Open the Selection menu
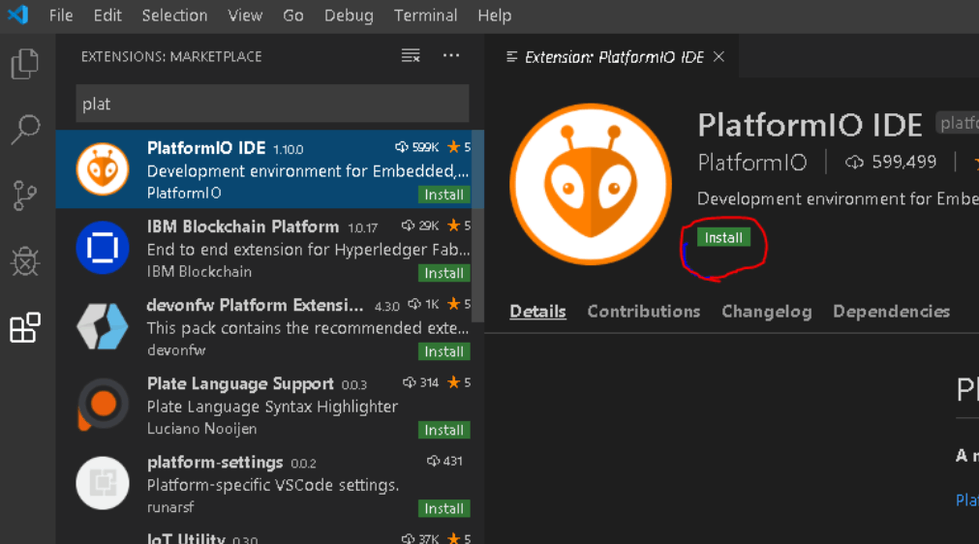 point(174,15)
